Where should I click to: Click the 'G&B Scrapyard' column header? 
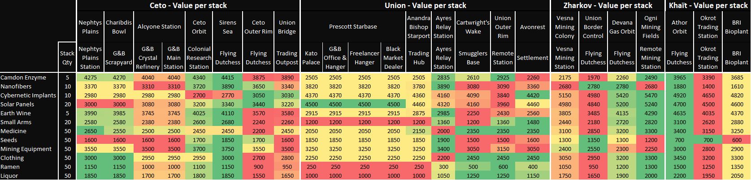click(x=119, y=58)
